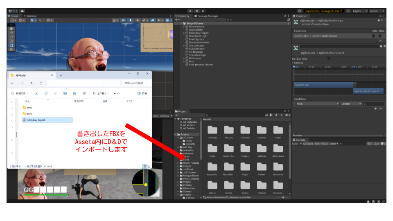This screenshot has width=393, height=221.
Task: Toggle 2D mode in Scene view
Action: pos(124,20)
